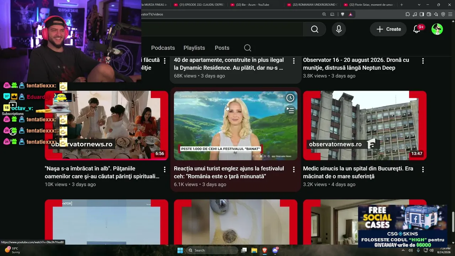Click the Create button

point(389,29)
